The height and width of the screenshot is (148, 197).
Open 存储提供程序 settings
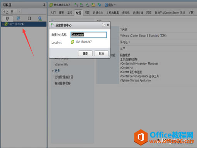63,83
